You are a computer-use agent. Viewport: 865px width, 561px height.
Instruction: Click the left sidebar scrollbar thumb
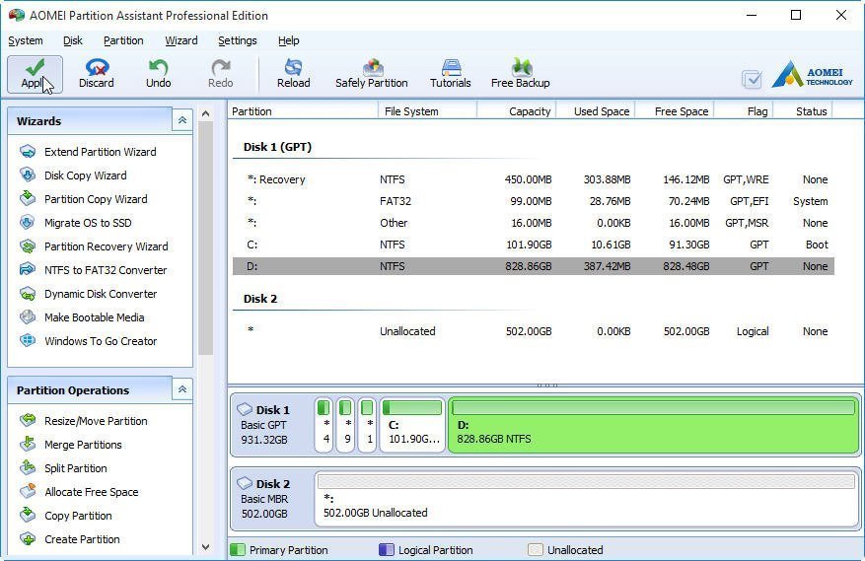[x=206, y=238]
